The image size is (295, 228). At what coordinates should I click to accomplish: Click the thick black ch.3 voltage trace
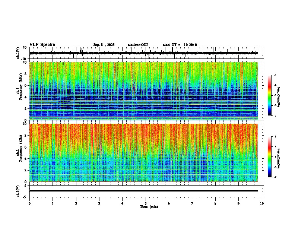click(x=144, y=191)
